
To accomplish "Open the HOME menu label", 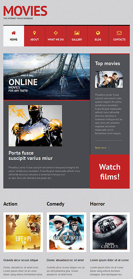I will tap(14, 39).
